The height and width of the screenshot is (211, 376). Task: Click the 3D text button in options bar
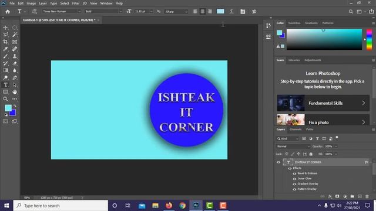pyautogui.click(x=254, y=12)
